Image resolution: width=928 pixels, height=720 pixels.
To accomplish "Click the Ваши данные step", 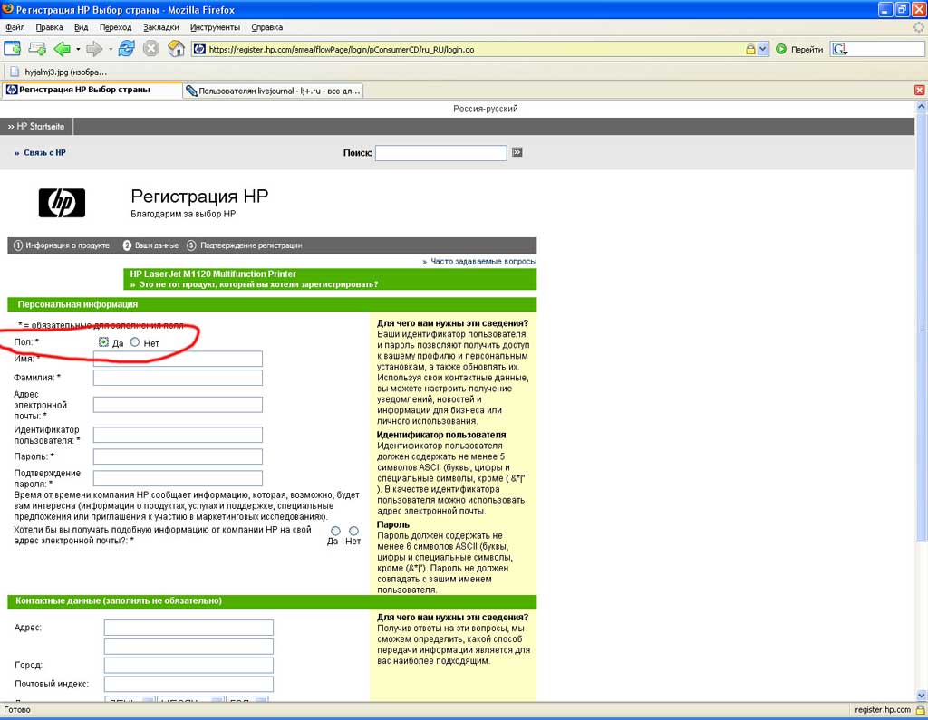I will pyautogui.click(x=150, y=245).
